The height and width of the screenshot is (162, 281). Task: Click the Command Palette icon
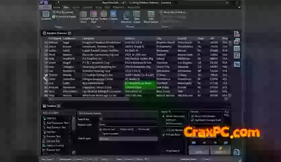pyautogui.click(x=54, y=16)
